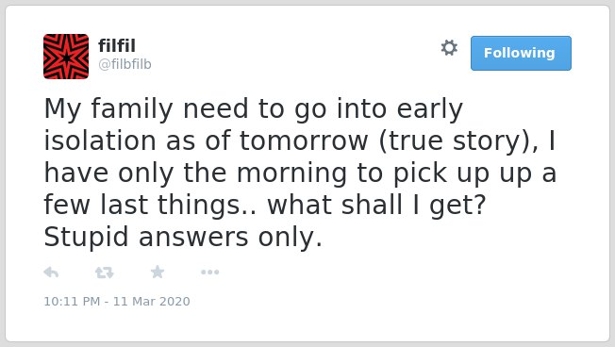
Task: Click 'have only the morning' text line
Action: [x=195, y=173]
